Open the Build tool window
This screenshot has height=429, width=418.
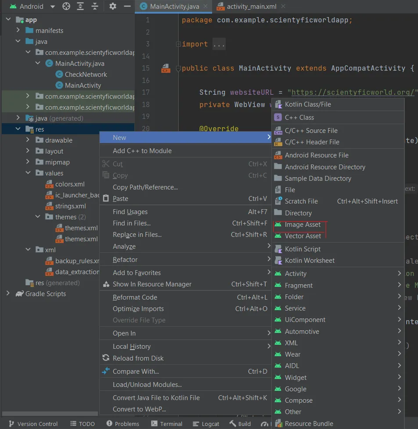tap(240, 424)
